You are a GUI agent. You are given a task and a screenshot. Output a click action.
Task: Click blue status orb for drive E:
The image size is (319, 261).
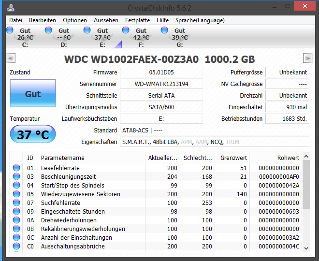87,30
